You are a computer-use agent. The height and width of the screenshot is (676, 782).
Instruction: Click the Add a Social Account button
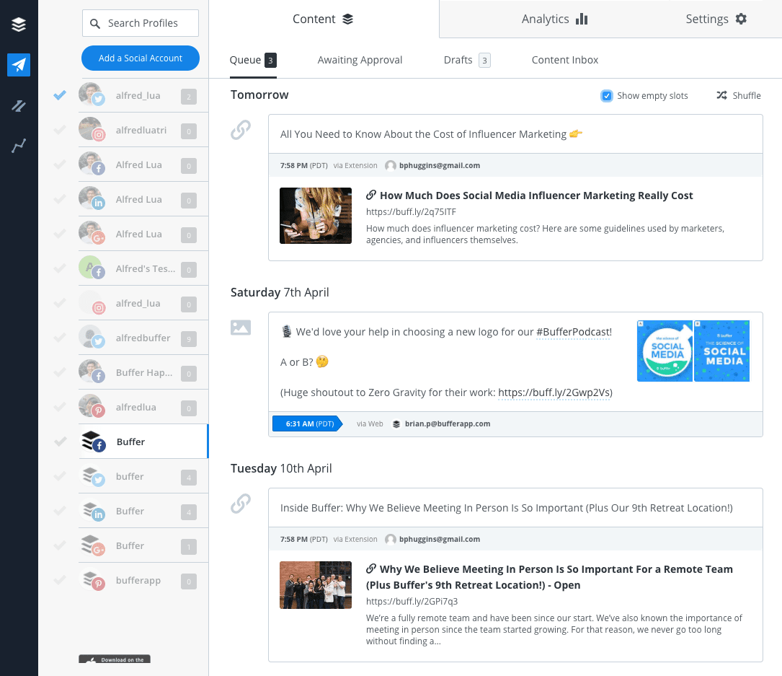[140, 58]
